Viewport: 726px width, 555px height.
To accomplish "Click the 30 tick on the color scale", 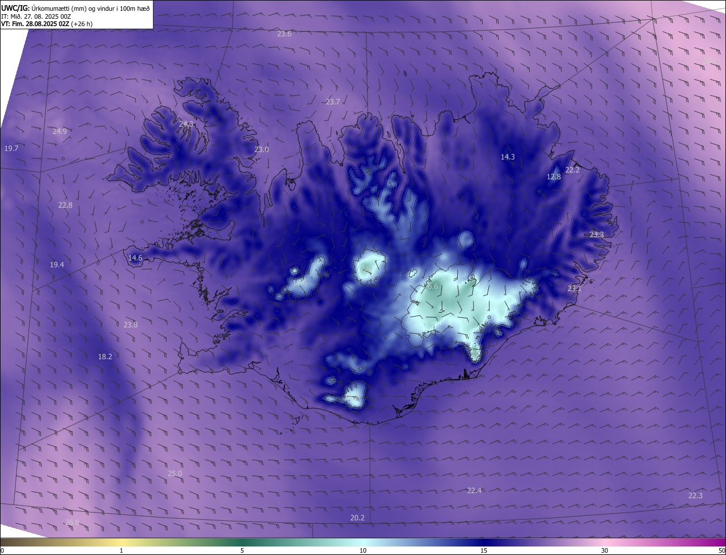I will point(605,550).
